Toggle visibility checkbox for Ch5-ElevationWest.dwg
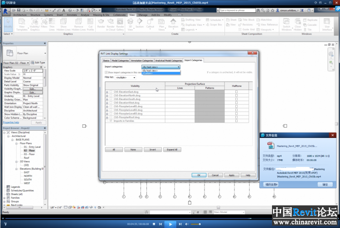The width and height of the screenshot is (340, 228). [111, 103]
